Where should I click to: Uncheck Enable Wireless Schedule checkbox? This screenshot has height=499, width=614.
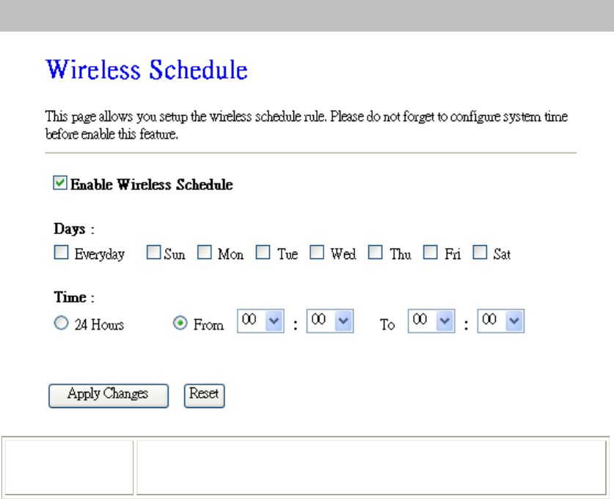(x=60, y=183)
